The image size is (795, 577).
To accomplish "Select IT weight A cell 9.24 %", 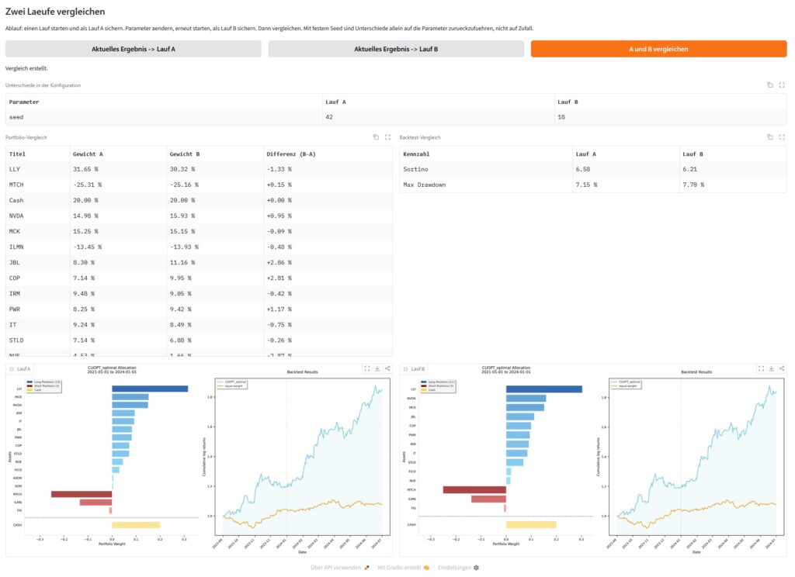I will pyautogui.click(x=118, y=325).
